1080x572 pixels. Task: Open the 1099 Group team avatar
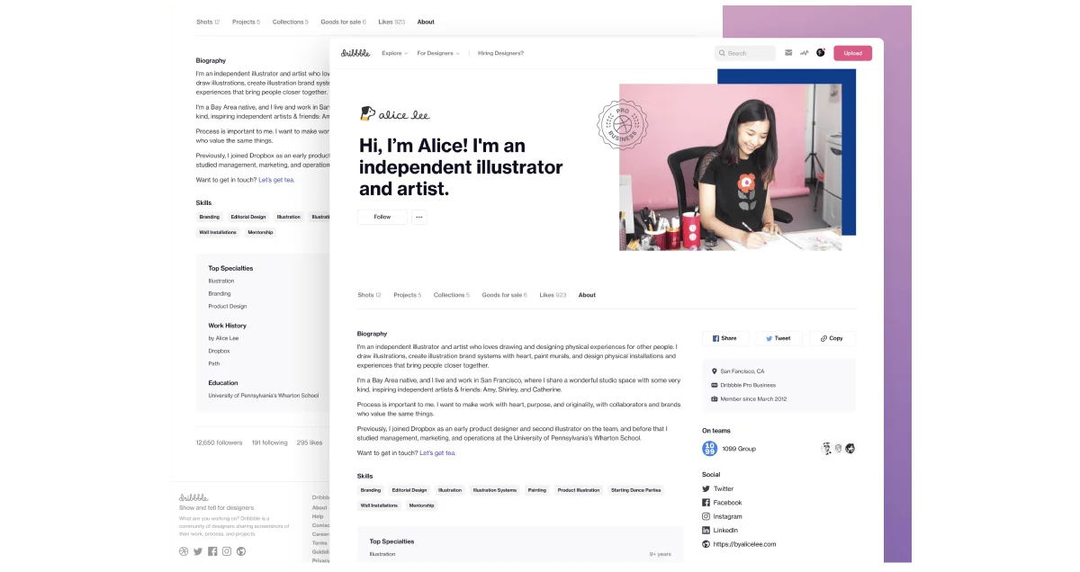click(709, 448)
